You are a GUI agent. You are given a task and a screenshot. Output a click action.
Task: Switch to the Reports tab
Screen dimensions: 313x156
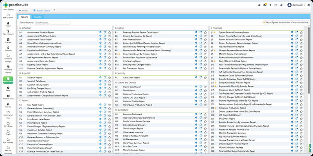point(24,17)
